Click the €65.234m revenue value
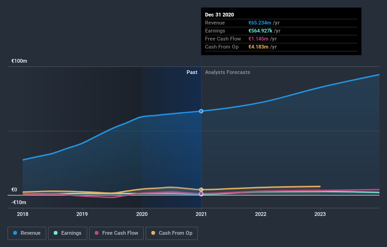This screenshot has width=387, height=247. click(260, 23)
